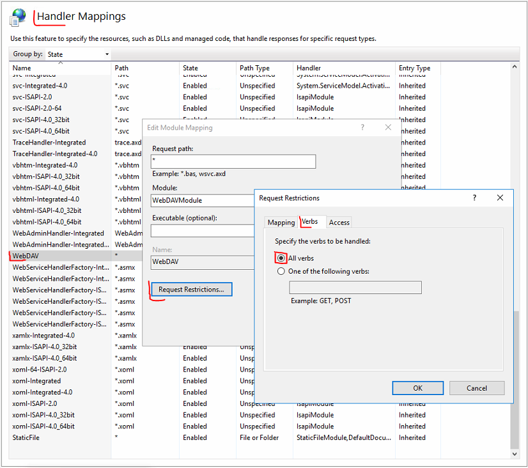The width and height of the screenshot is (528, 468).
Task: Sort by the Entry Type column header
Action: [x=418, y=68]
